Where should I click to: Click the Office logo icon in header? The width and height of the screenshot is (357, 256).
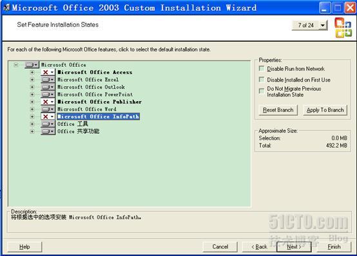click(x=343, y=28)
